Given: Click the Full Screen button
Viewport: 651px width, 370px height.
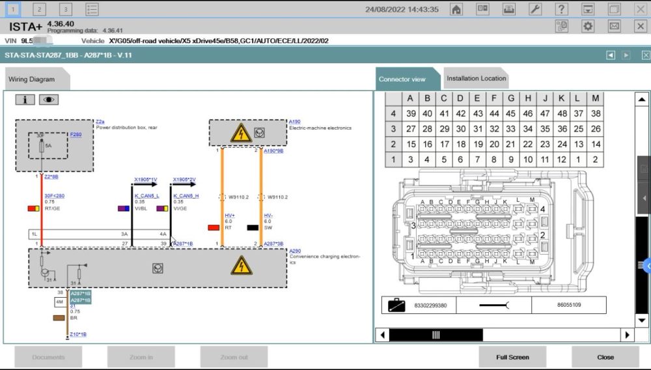Looking at the screenshot, I should (x=512, y=357).
